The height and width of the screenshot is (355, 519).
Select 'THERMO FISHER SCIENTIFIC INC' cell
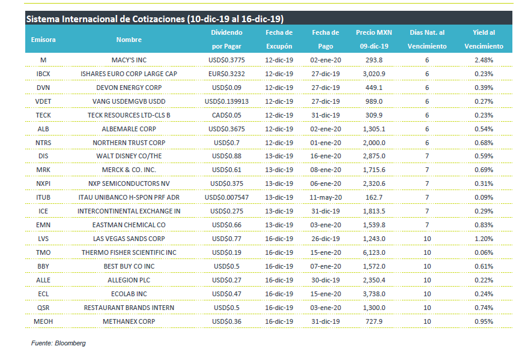129,253
